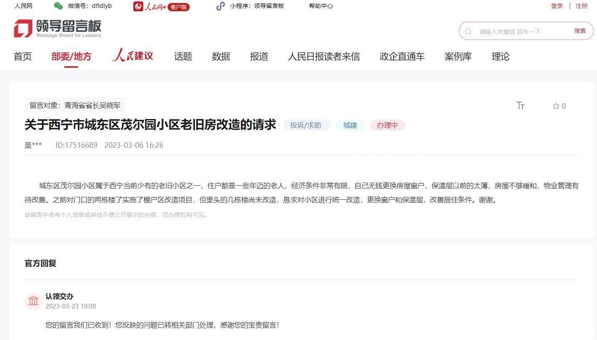Click inside the keyword search input field
The height and width of the screenshot is (340, 597).
coord(520,31)
